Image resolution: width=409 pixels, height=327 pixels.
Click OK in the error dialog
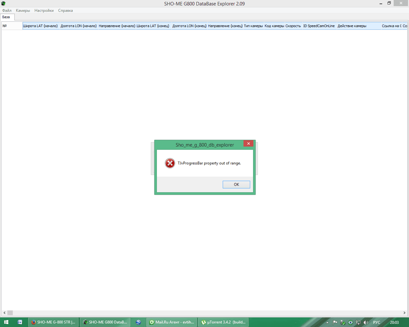[x=236, y=185]
